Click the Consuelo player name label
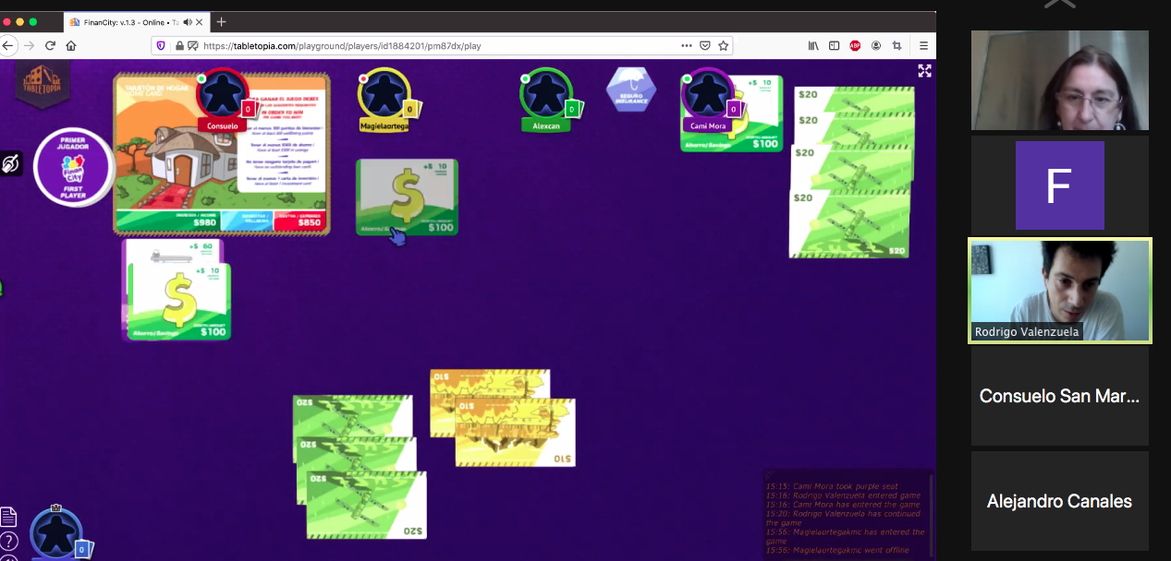1171x561 pixels. click(222, 125)
